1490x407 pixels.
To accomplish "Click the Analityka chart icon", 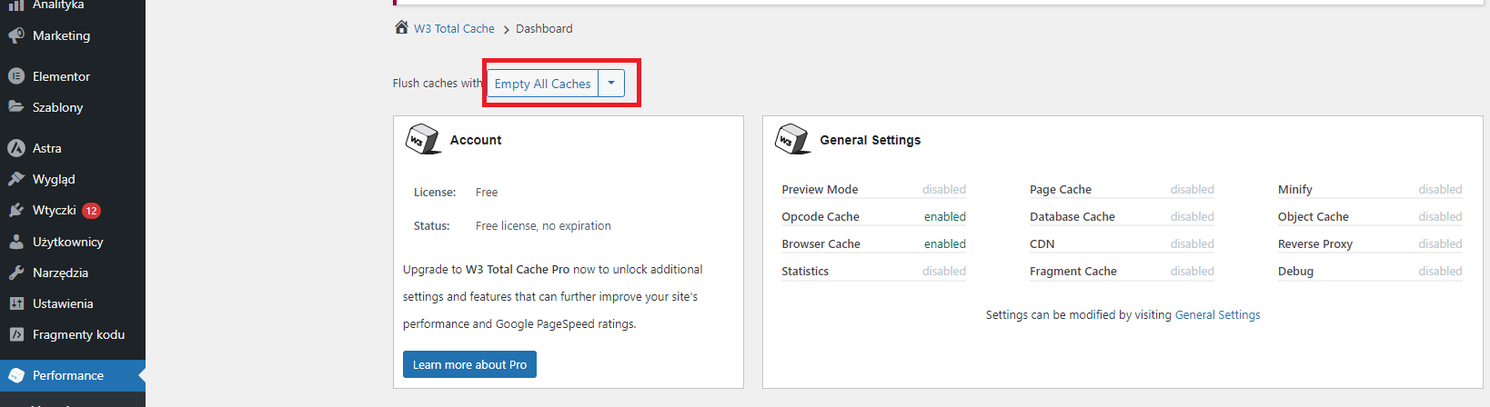I will pos(16,5).
